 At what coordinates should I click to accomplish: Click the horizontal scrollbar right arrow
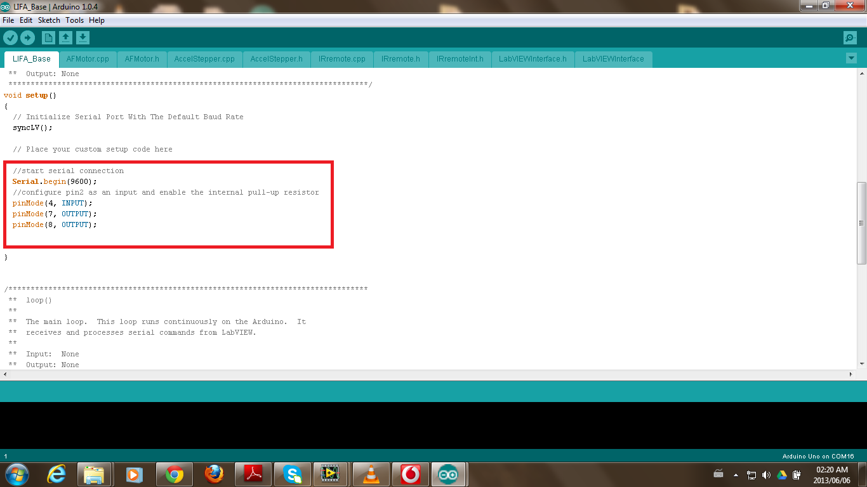tap(851, 375)
